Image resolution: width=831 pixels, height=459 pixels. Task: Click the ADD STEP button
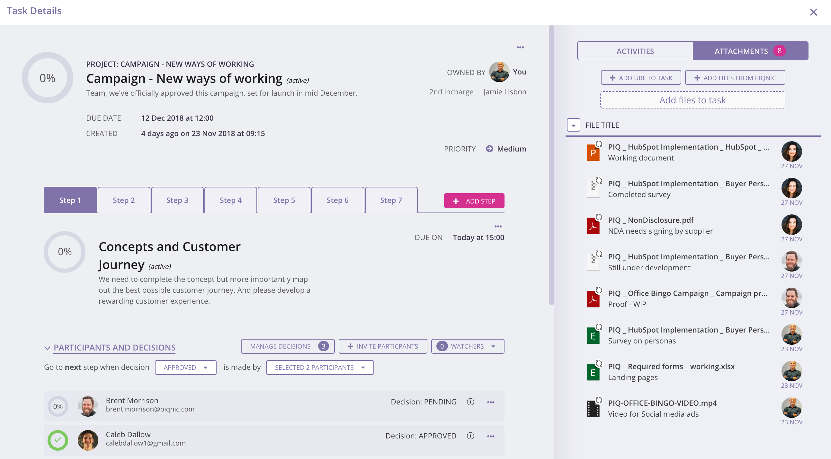[x=474, y=201]
